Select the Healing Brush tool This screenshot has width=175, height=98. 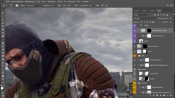pos(3,36)
